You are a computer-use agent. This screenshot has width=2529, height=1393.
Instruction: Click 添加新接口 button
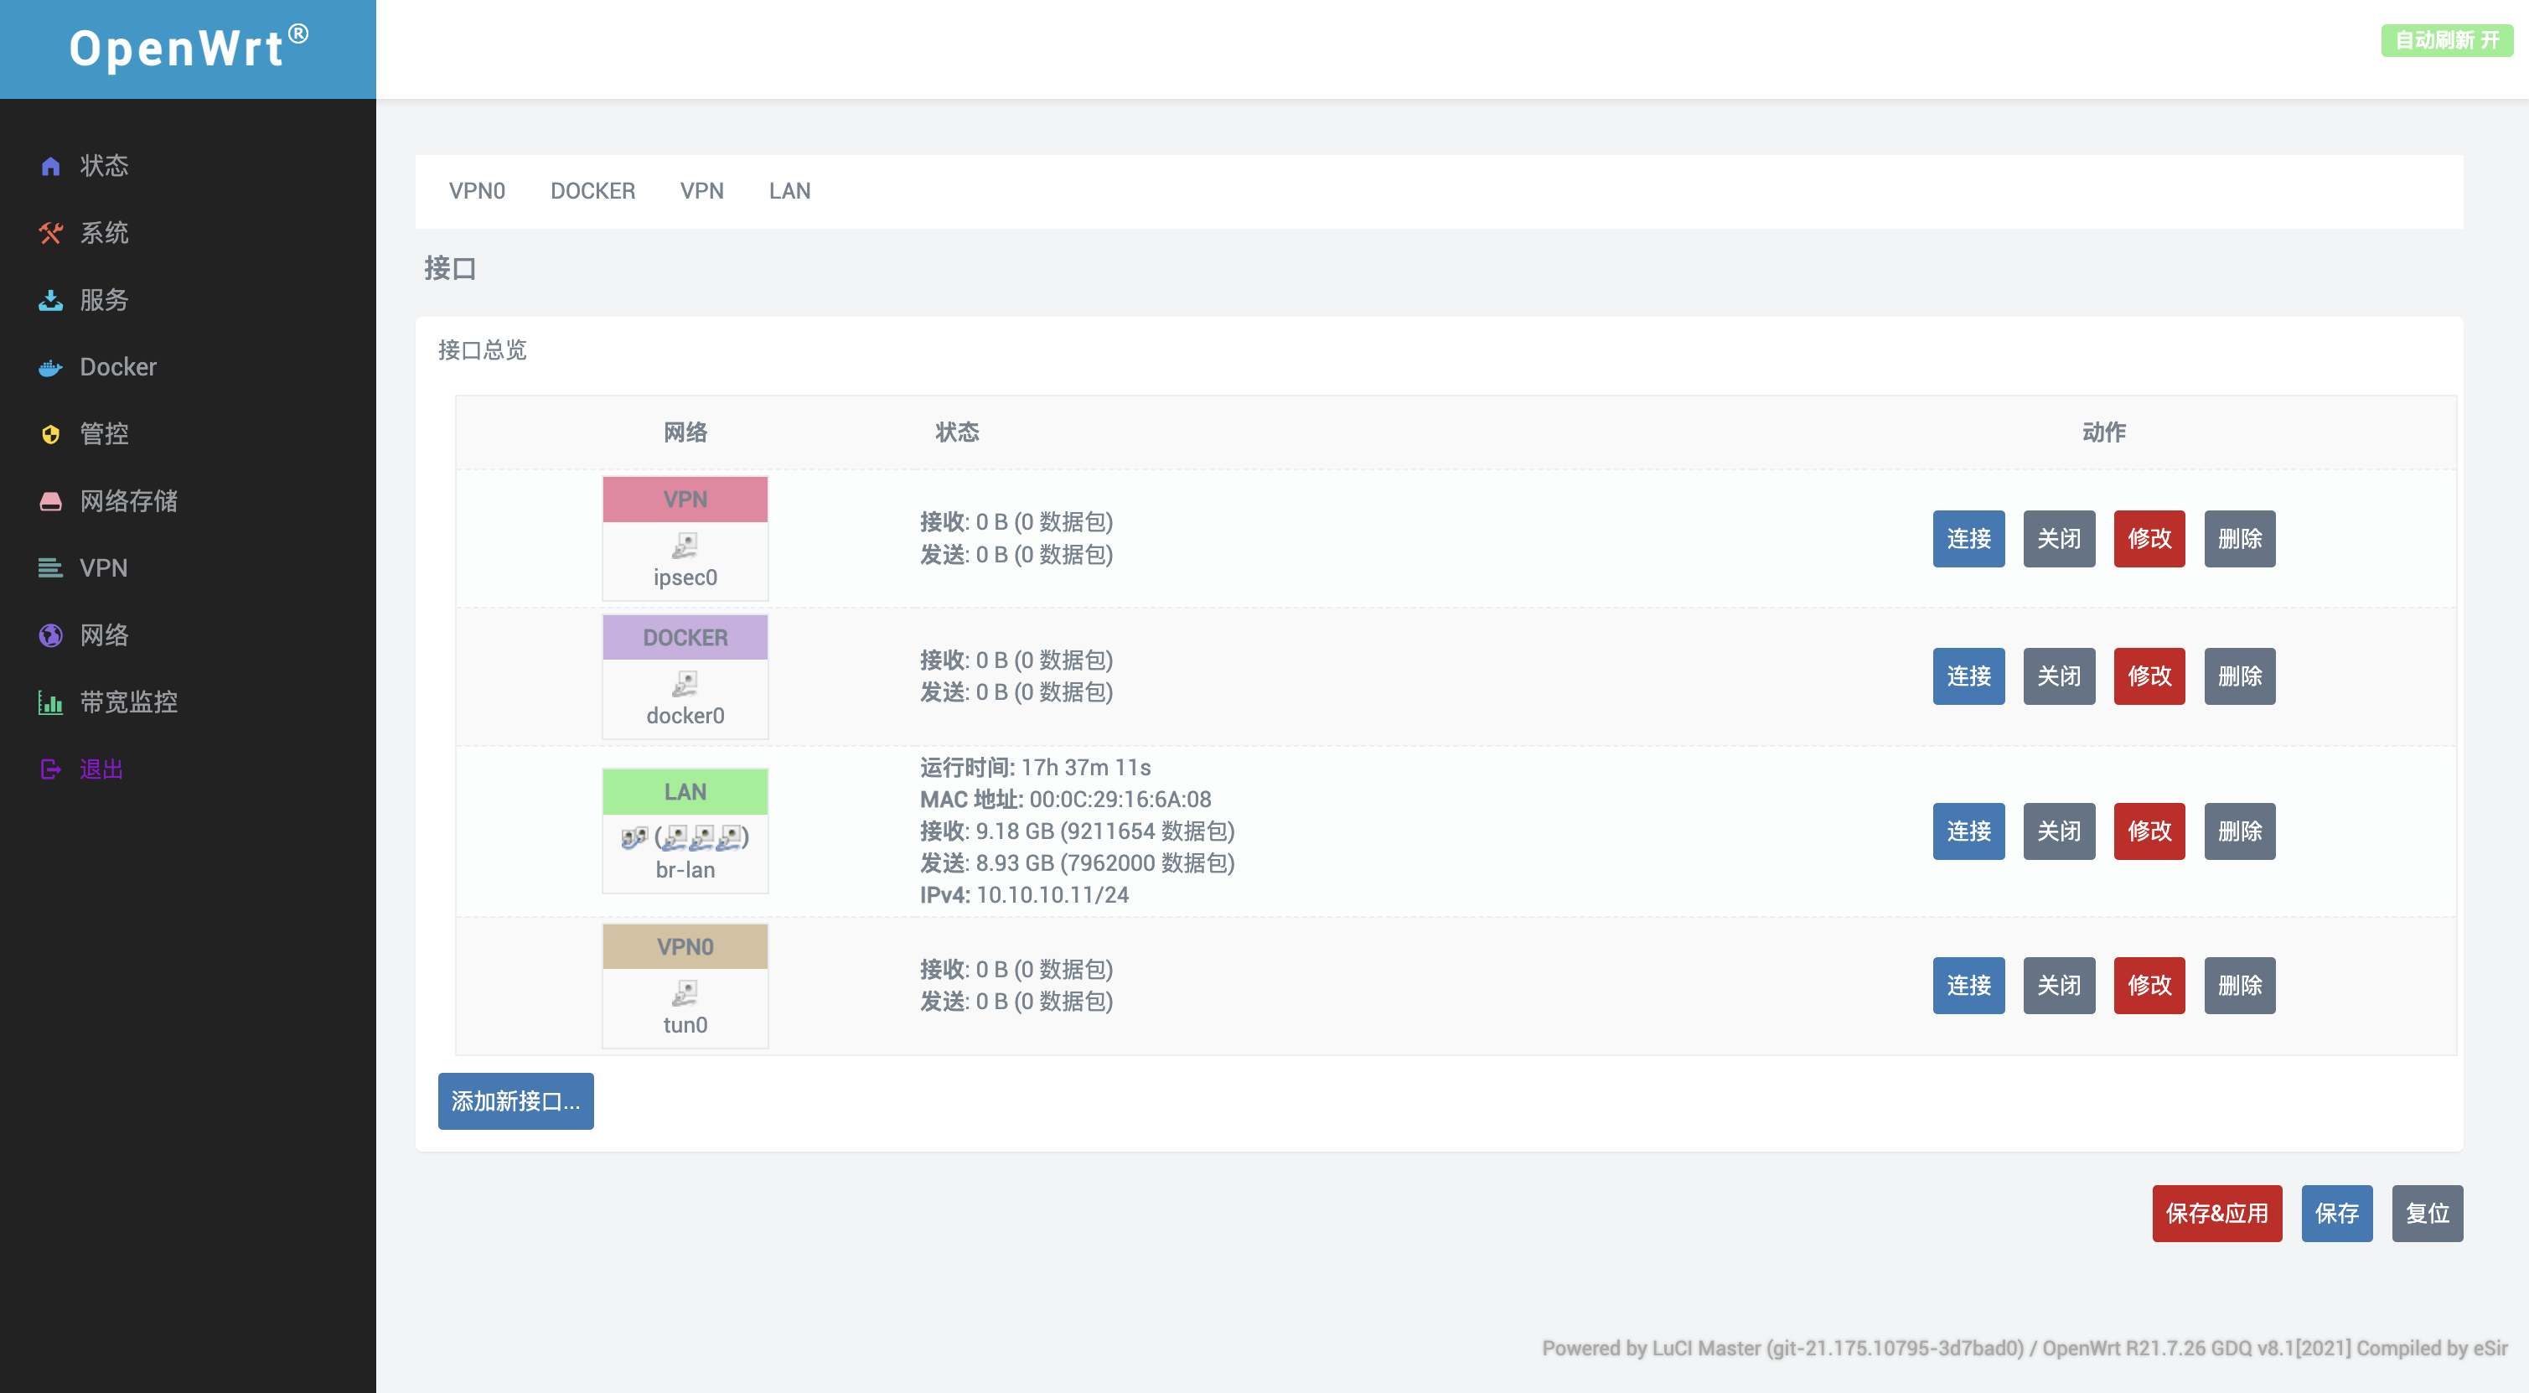[515, 1101]
